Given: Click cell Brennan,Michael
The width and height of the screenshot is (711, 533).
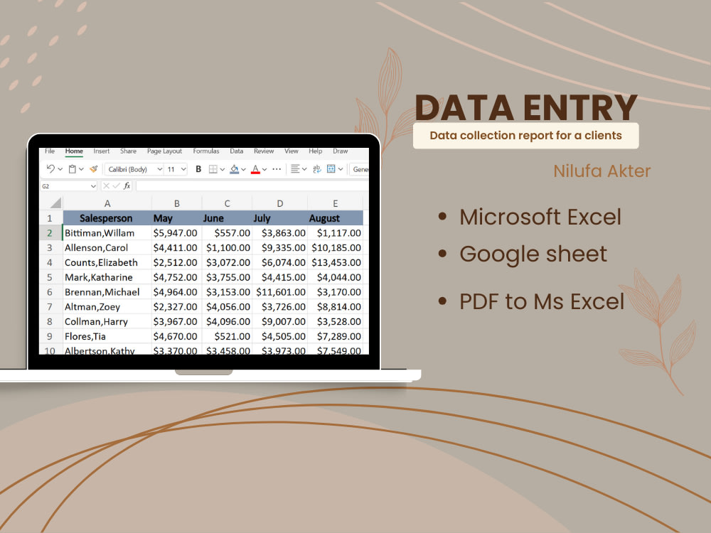Looking at the screenshot, I should [107, 292].
